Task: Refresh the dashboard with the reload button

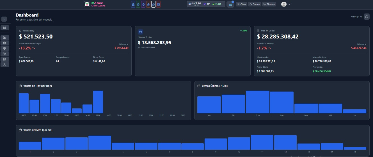Action: 367,17
